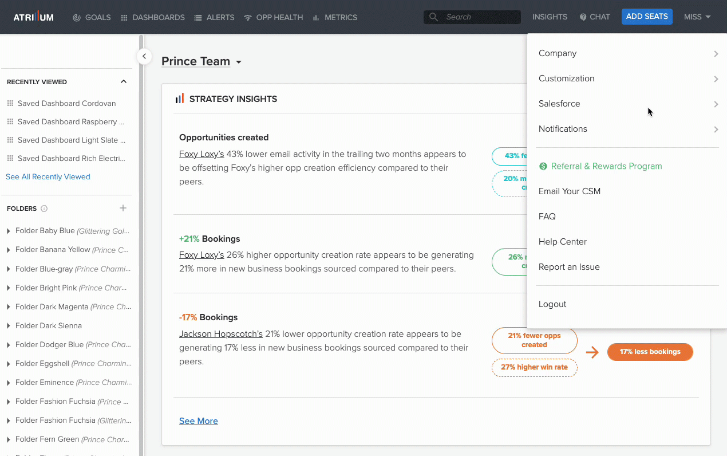The width and height of the screenshot is (727, 456).
Task: Select Salesforce from the menu
Action: click(559, 104)
